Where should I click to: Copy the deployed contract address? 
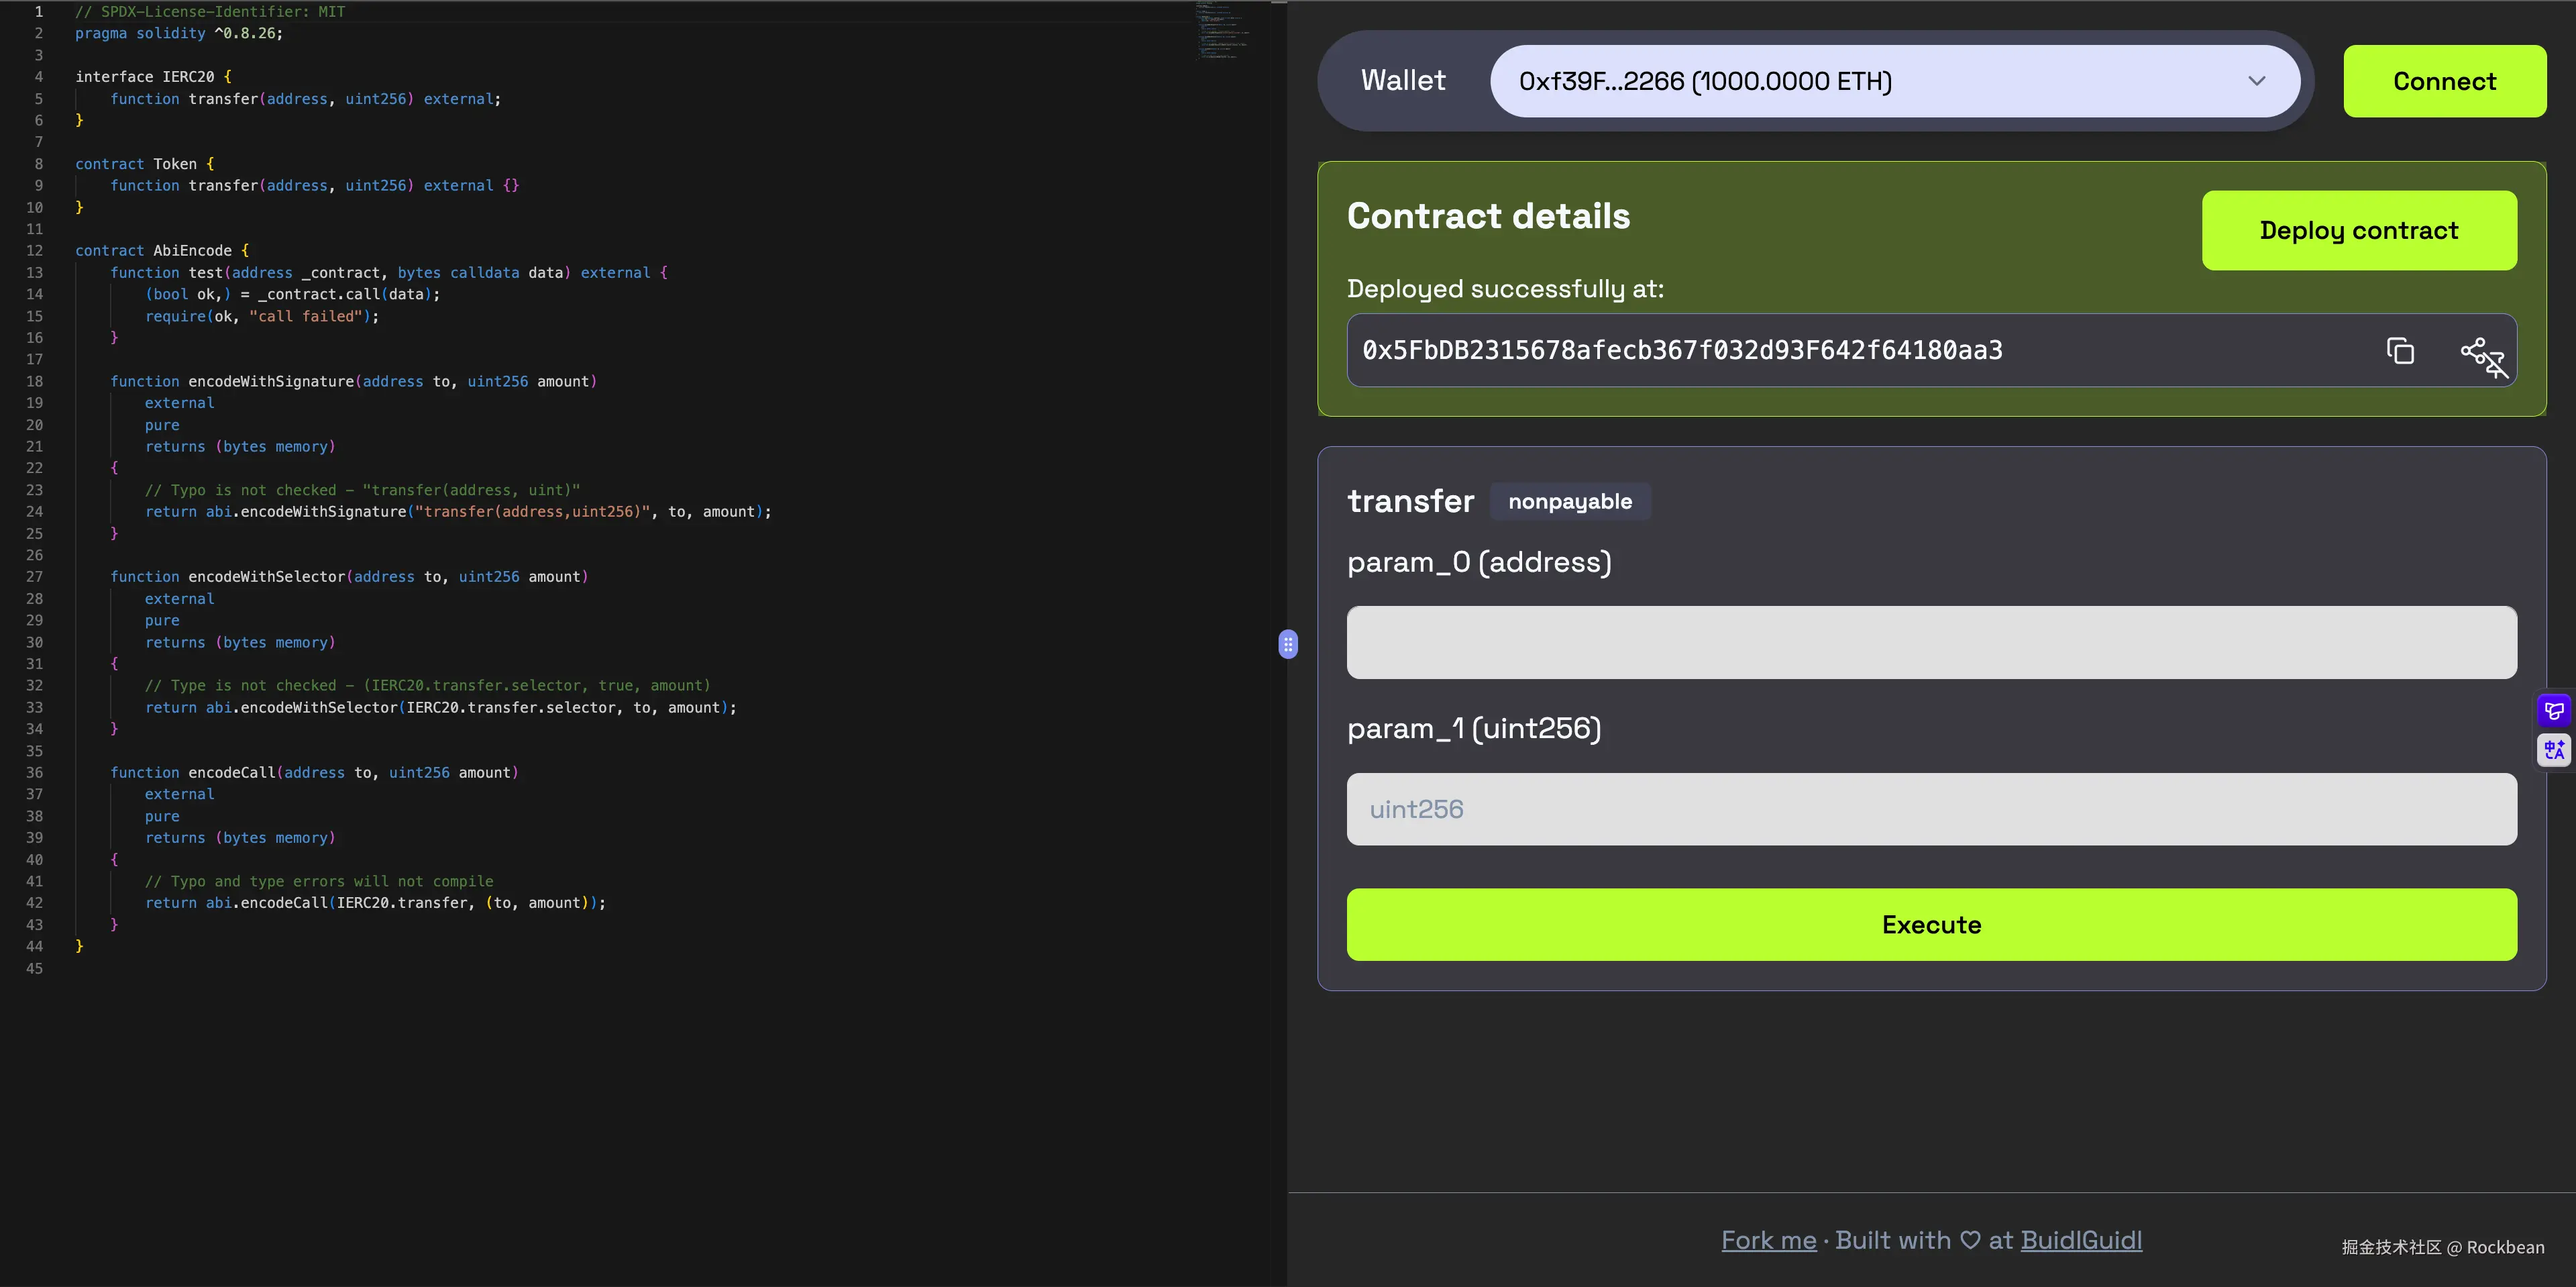click(2400, 351)
